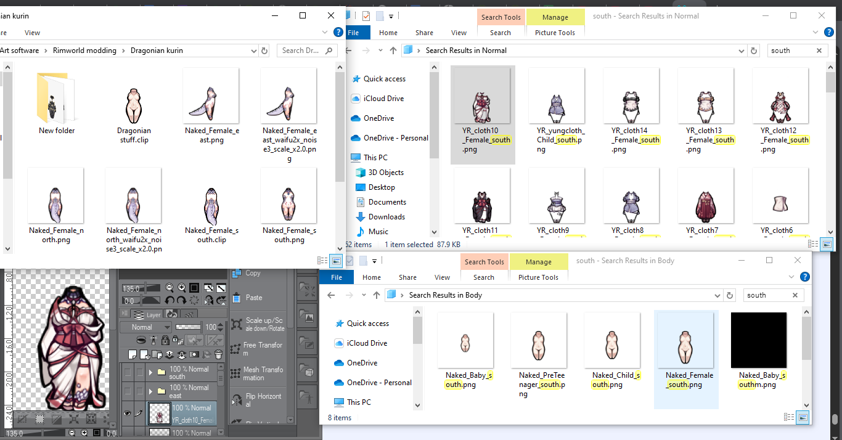
Task: Click refresh icon in Dragonian kurin window
Action: coord(265,51)
